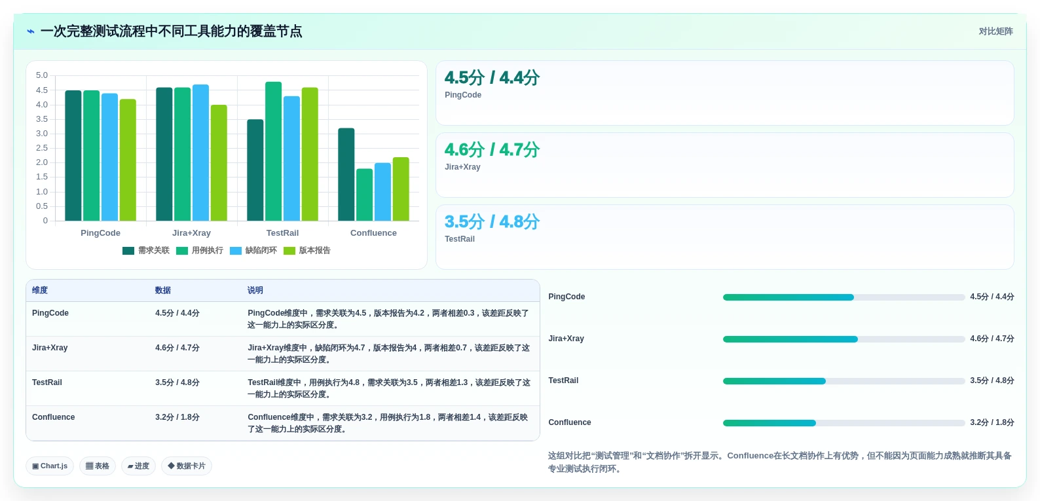The width and height of the screenshot is (1040, 501).
Task: Select the TestRail 3.5分 / 4.8分 stat card
Action: coord(724,237)
